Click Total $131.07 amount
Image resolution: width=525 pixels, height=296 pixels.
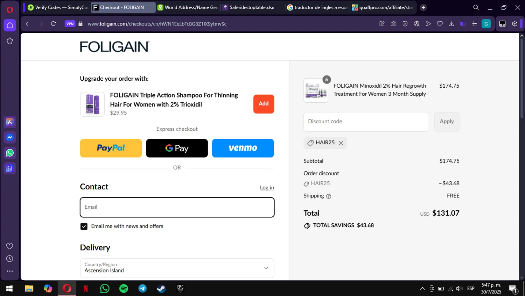pyautogui.click(x=446, y=213)
